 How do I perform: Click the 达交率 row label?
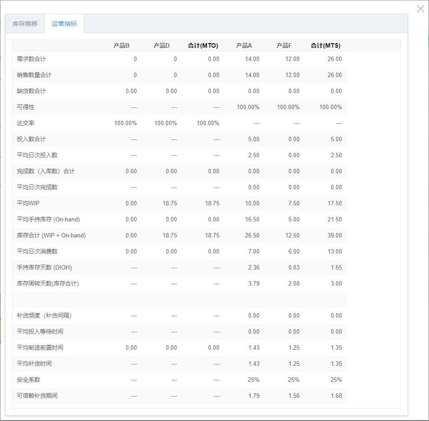pos(25,123)
